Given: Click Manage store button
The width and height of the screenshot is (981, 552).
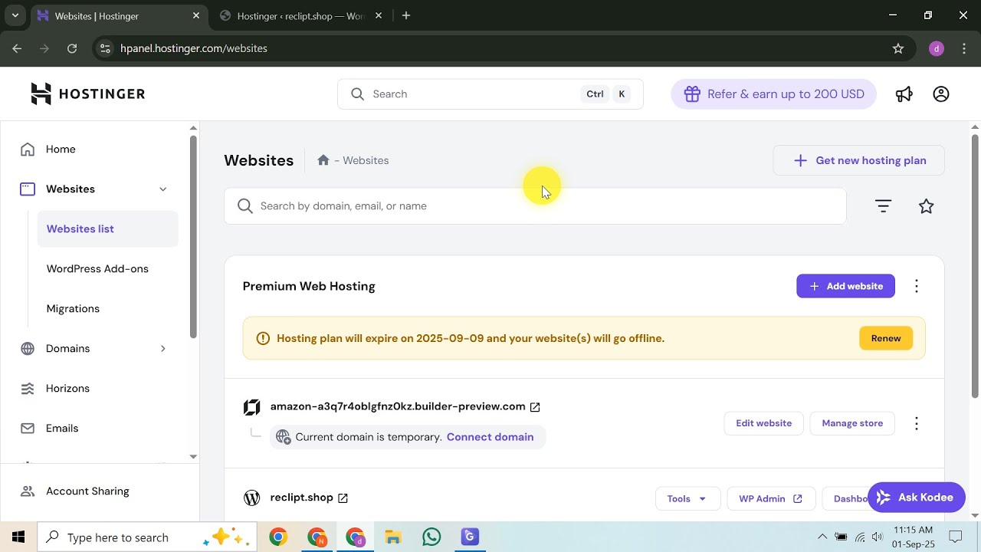Looking at the screenshot, I should click(x=852, y=423).
